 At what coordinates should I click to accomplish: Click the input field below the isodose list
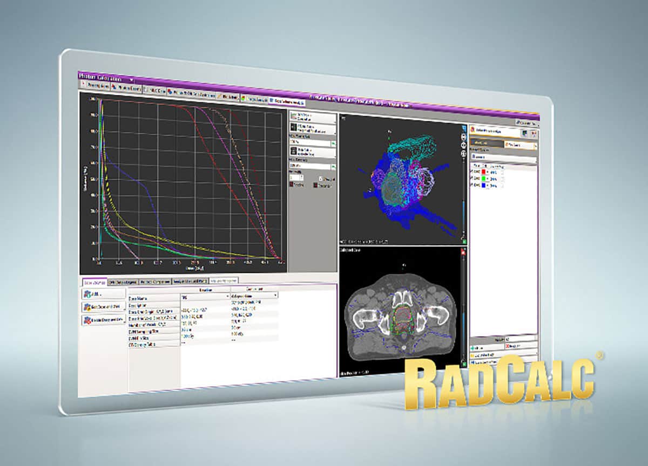tap(521, 338)
